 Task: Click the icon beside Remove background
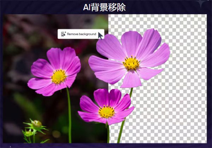pos(63,34)
